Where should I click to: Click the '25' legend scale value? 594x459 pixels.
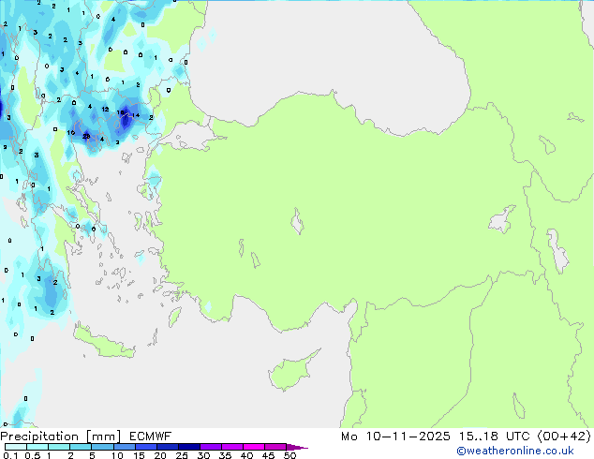tap(182, 455)
